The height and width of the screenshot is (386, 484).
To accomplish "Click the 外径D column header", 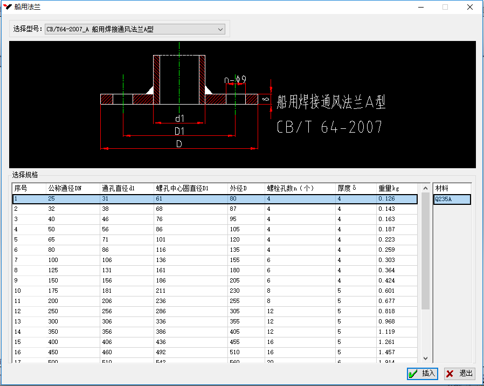I will coord(246,189).
